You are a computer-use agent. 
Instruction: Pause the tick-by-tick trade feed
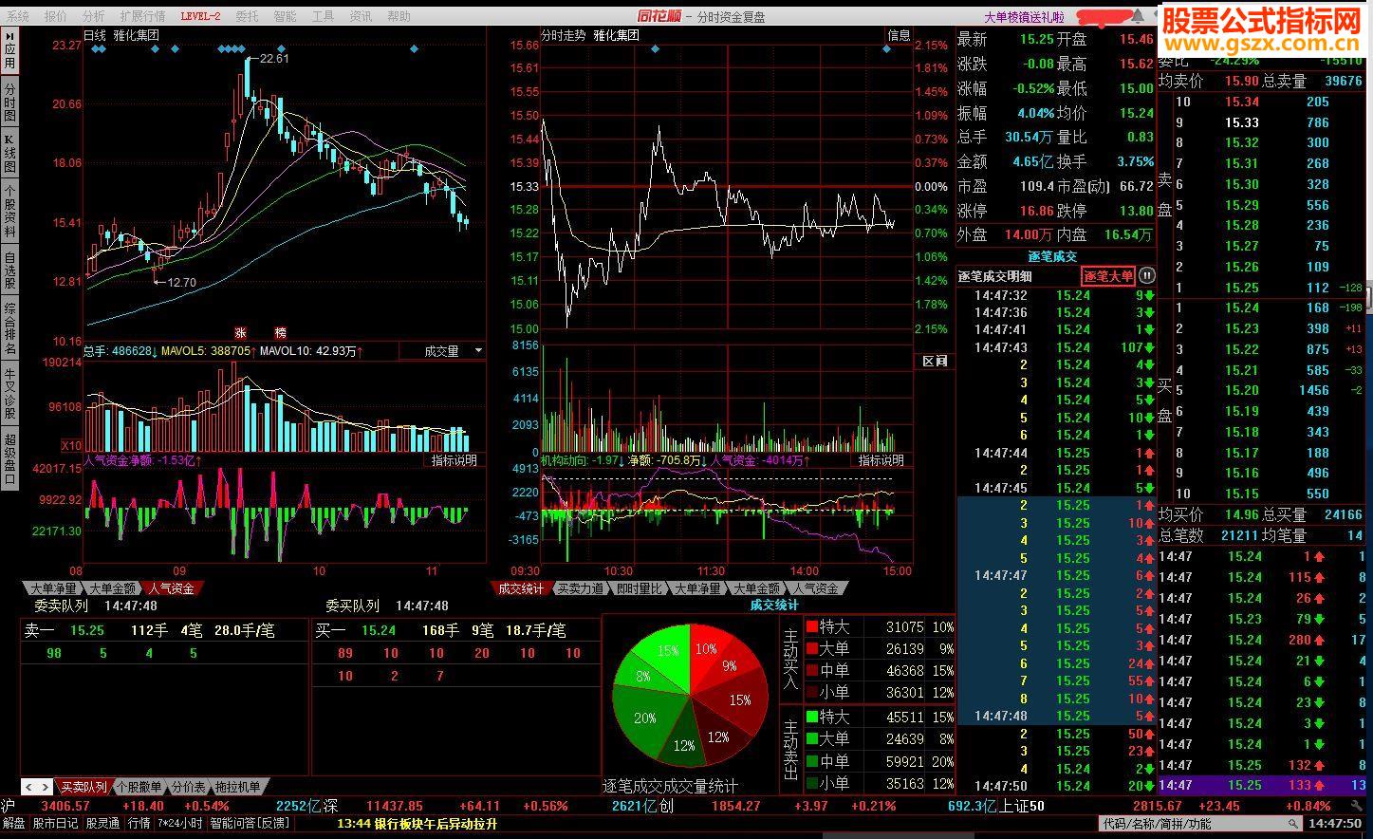coord(1146,276)
